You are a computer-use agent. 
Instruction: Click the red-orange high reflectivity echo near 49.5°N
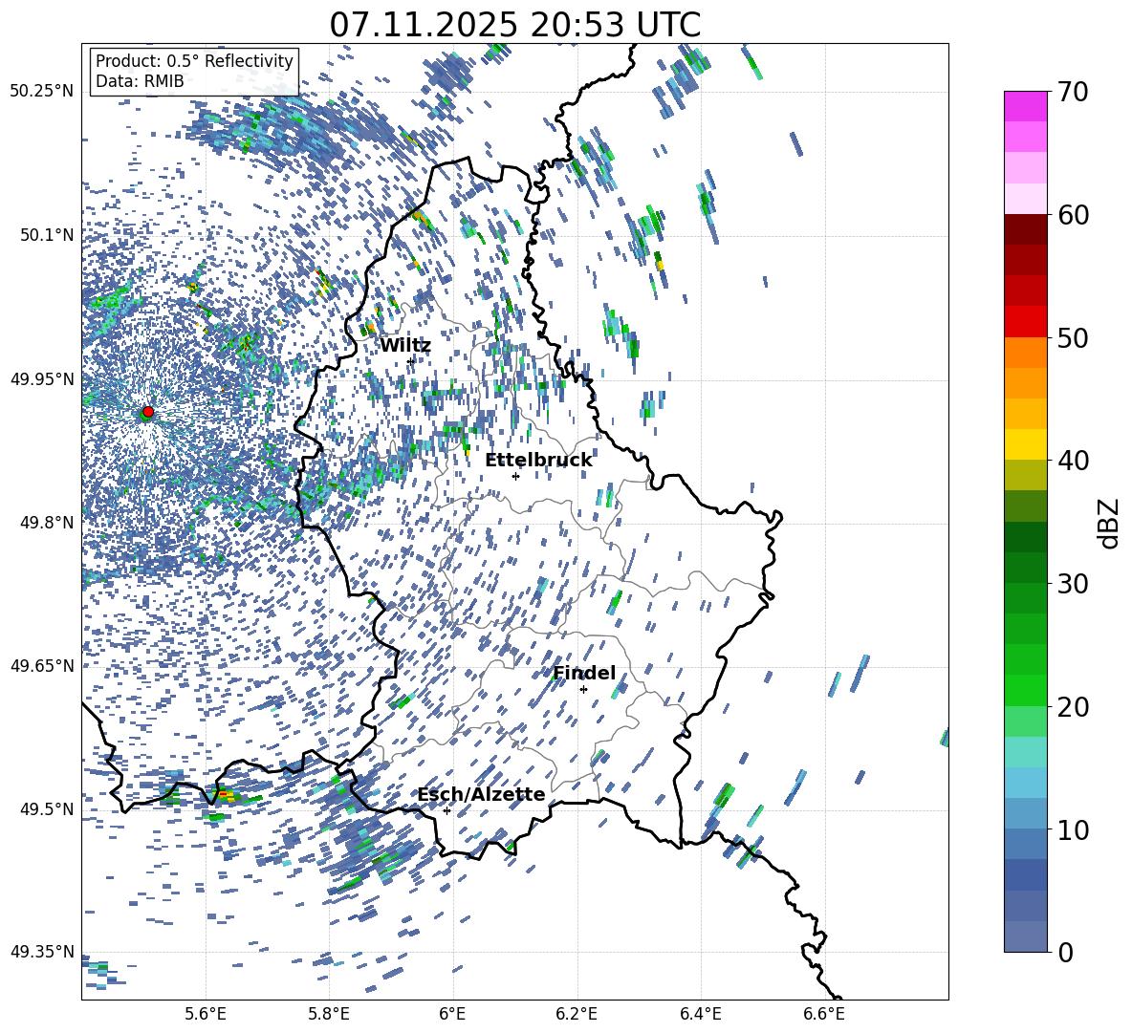click(x=223, y=794)
